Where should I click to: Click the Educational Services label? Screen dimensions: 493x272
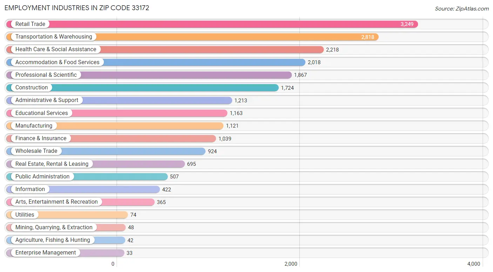tap(42, 113)
